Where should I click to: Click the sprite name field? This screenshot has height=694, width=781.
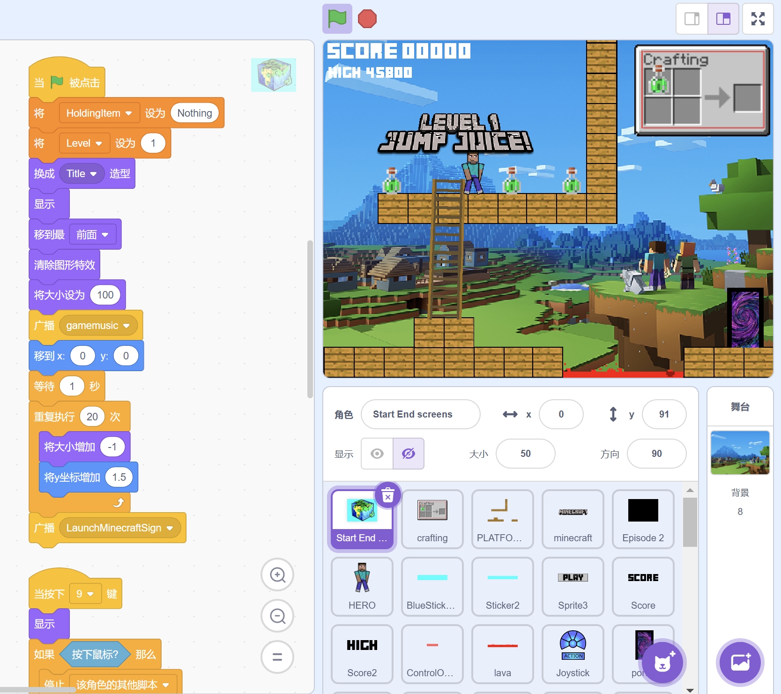coord(420,414)
